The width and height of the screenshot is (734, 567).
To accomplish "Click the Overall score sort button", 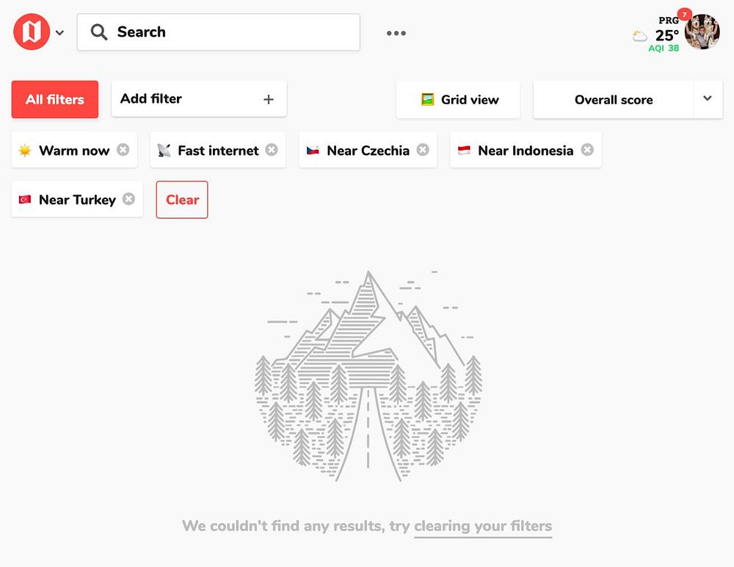I will click(x=614, y=100).
